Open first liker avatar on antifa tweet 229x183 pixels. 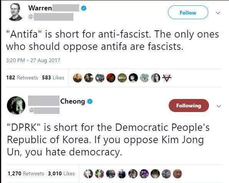78,78
